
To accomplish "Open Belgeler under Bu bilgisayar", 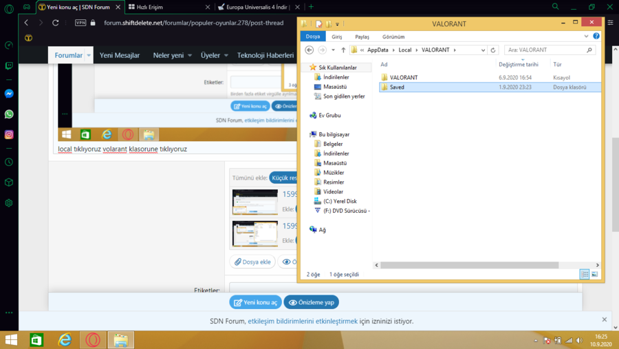I will pyautogui.click(x=333, y=144).
